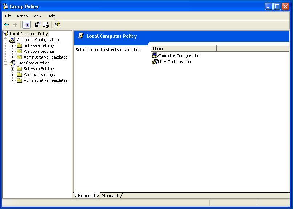Open the File menu
Image resolution: width=293 pixels, height=209 pixels.
(8, 16)
